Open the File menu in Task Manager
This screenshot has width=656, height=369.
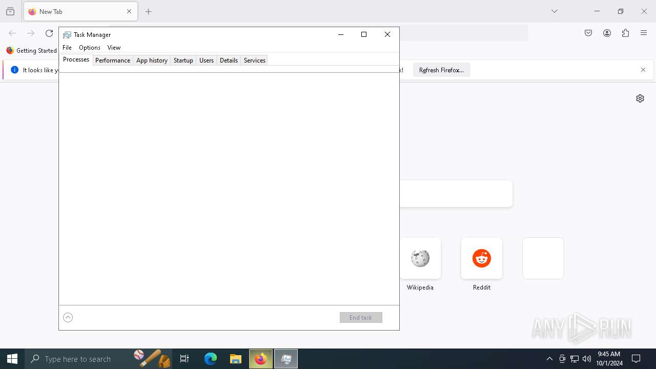tap(67, 48)
